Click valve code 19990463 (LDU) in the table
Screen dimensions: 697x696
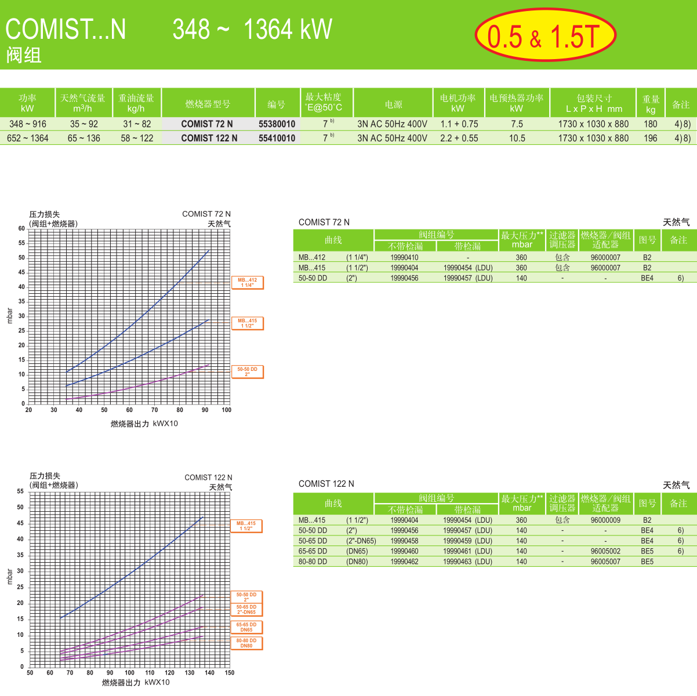(x=467, y=562)
